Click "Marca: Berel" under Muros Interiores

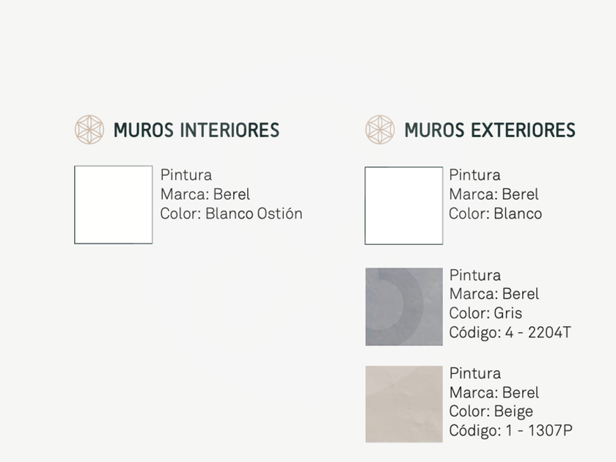pos(205,194)
